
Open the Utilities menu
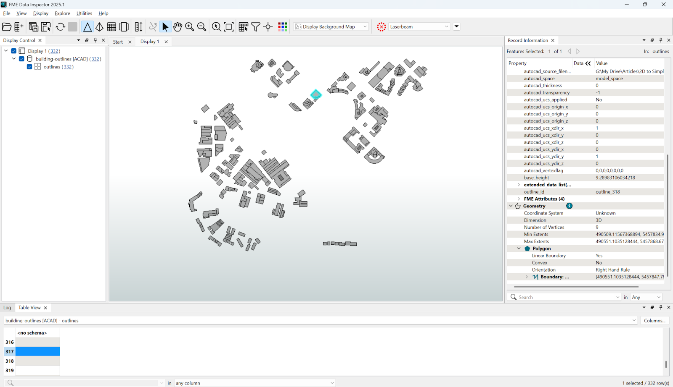[x=84, y=13]
